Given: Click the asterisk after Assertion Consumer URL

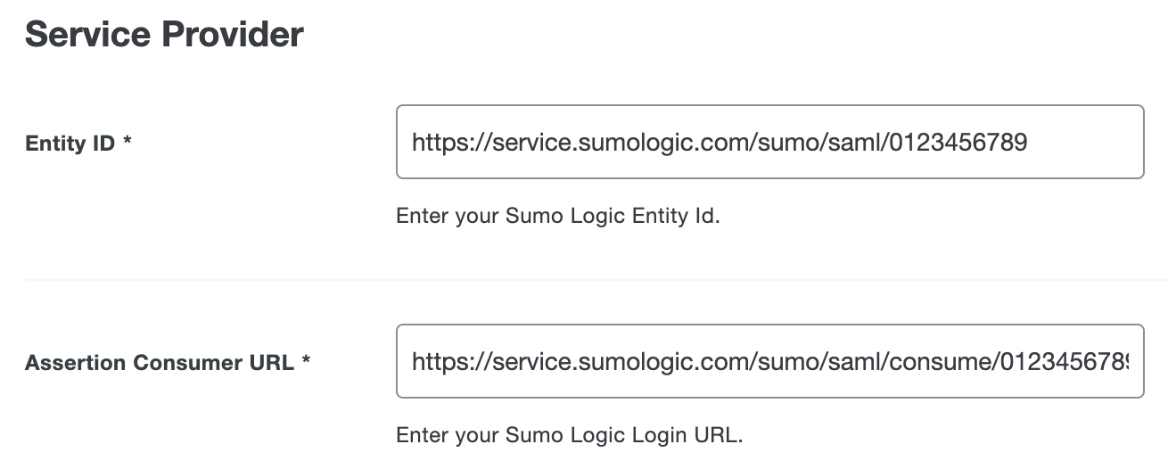Looking at the screenshot, I should pyautogui.click(x=306, y=362).
